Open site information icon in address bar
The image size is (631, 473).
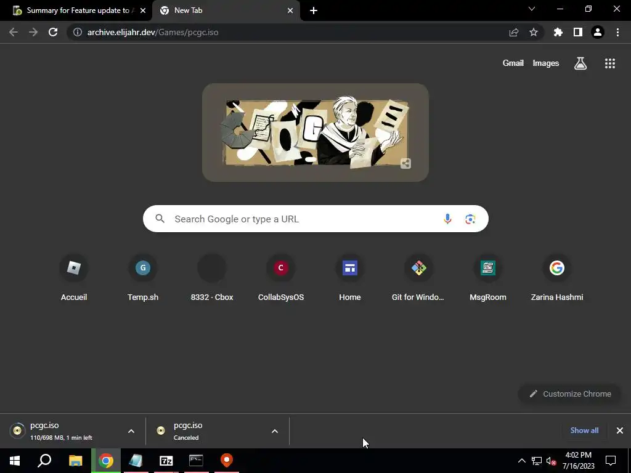pyautogui.click(x=78, y=32)
